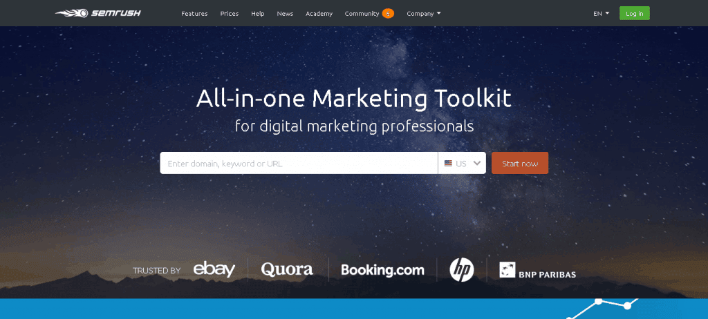Viewport: 708px width, 319px height.
Task: Open the Help menu link
Action: [x=258, y=14]
